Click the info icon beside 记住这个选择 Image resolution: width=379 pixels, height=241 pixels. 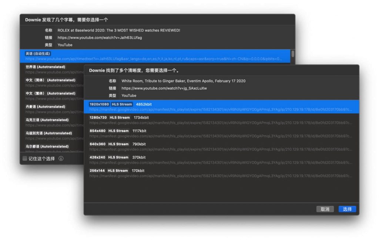pos(61,158)
